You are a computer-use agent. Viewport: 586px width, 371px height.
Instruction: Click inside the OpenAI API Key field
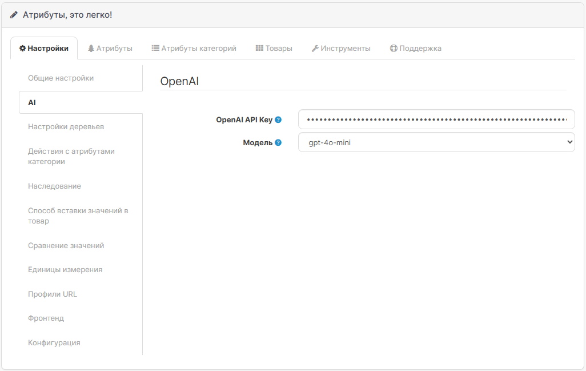coord(436,119)
